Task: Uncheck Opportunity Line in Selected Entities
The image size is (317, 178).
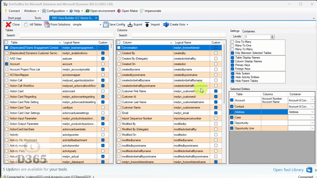Action: pos(232,128)
